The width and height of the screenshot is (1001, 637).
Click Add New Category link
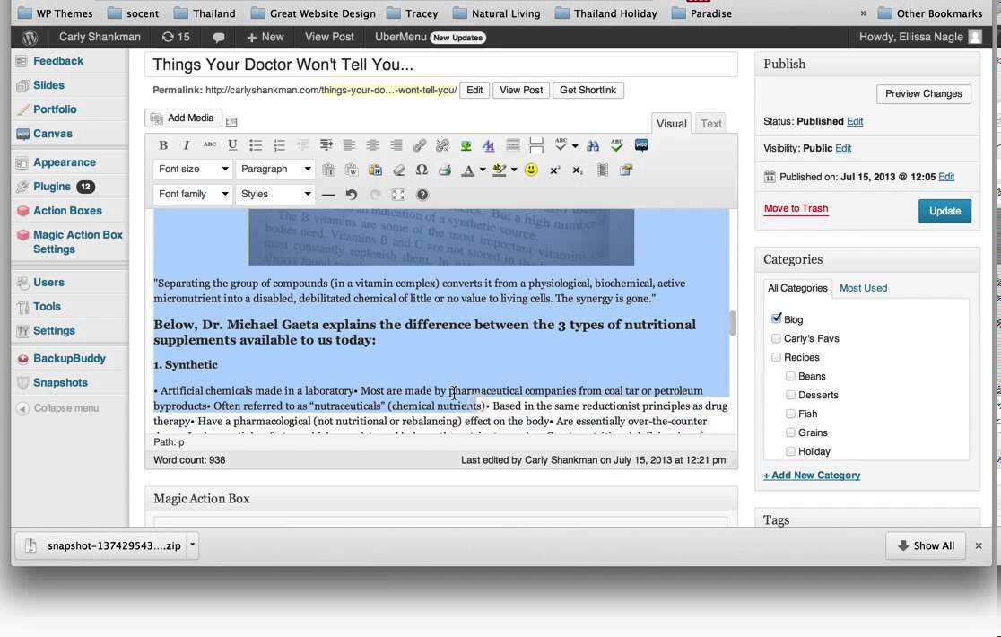point(812,475)
